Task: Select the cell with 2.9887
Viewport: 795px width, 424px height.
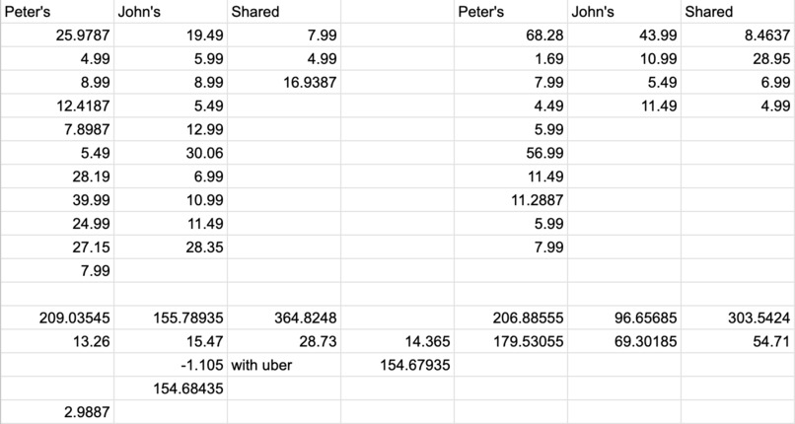Action: point(57,412)
